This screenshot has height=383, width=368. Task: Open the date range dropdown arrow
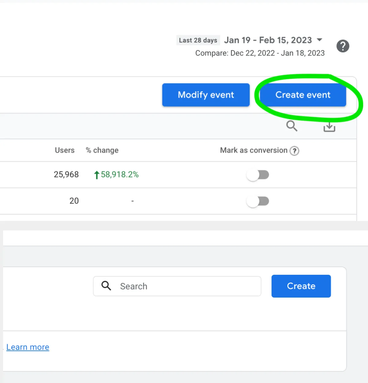tap(319, 40)
